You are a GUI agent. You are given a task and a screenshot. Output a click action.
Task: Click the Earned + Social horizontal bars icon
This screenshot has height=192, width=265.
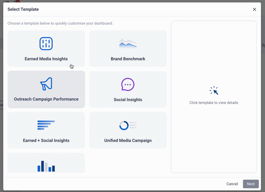click(x=46, y=125)
